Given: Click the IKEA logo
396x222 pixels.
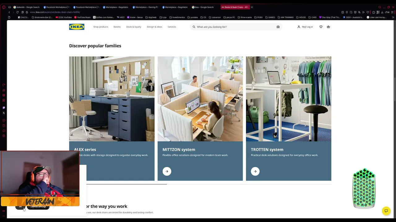Looking at the screenshot, I should [x=77, y=27].
